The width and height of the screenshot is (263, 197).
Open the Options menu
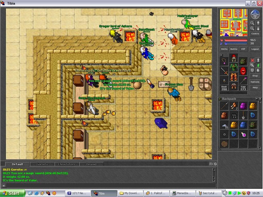[255, 82]
